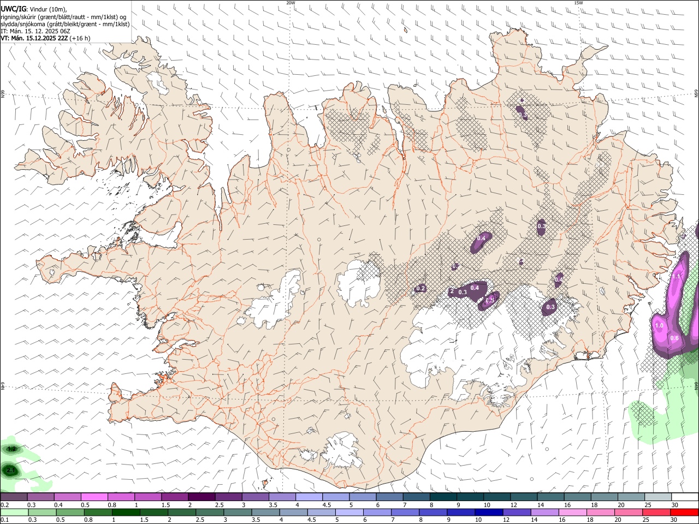Pick snow scale swatch between 8 and 9
The height and width of the screenshot is (524, 699).
point(443,497)
